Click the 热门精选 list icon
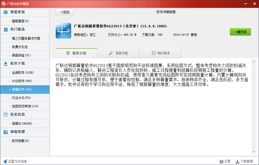This screenshot has width=259, height=165. click(x=6, y=30)
